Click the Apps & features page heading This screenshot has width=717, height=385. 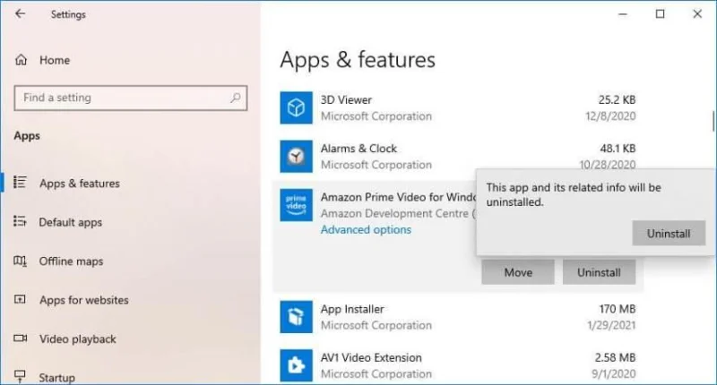tap(358, 60)
